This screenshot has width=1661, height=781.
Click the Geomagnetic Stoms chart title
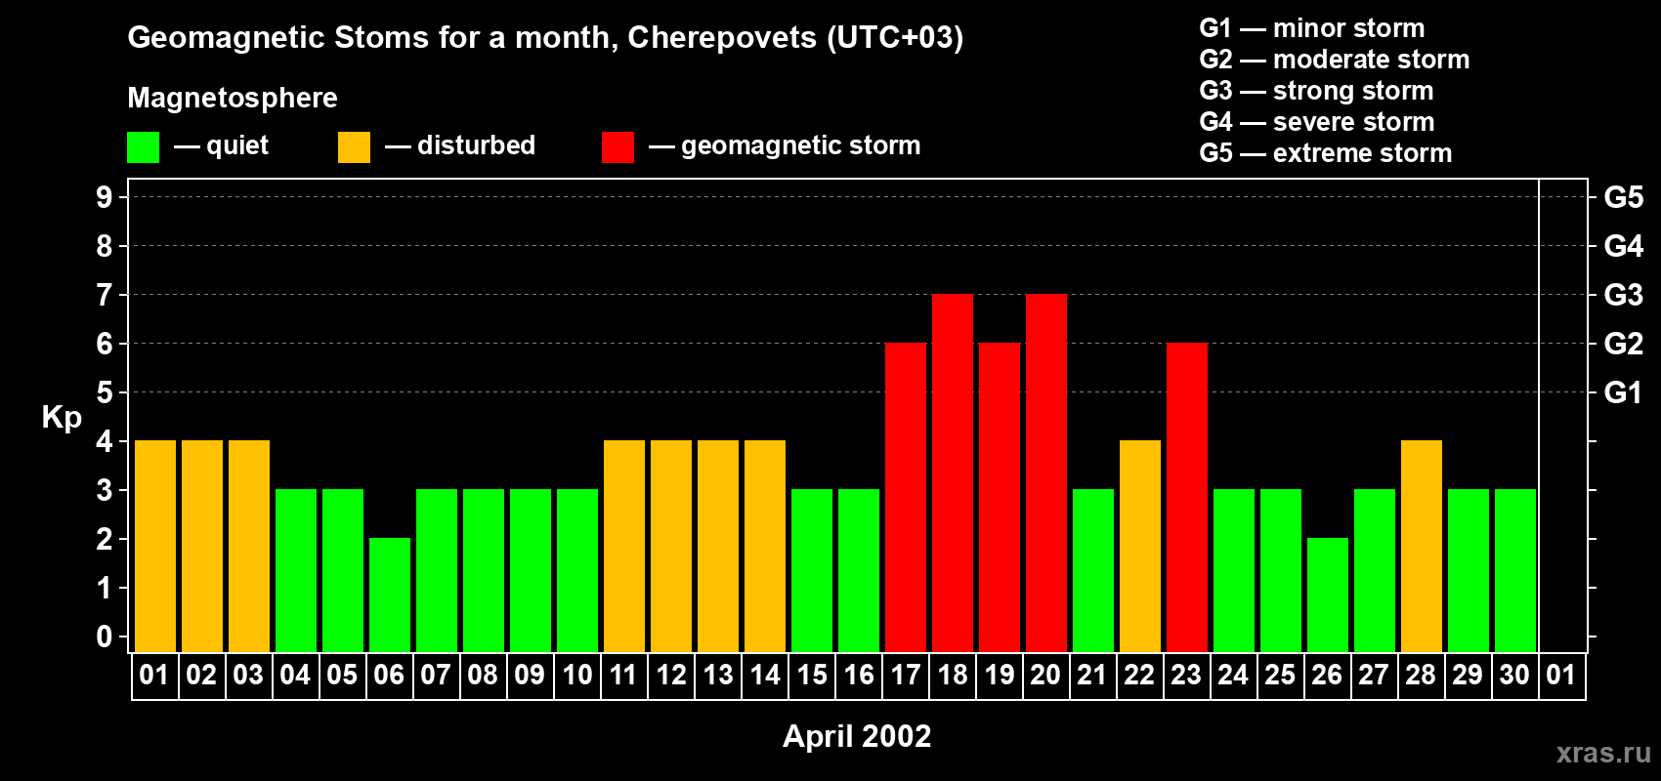(x=545, y=37)
